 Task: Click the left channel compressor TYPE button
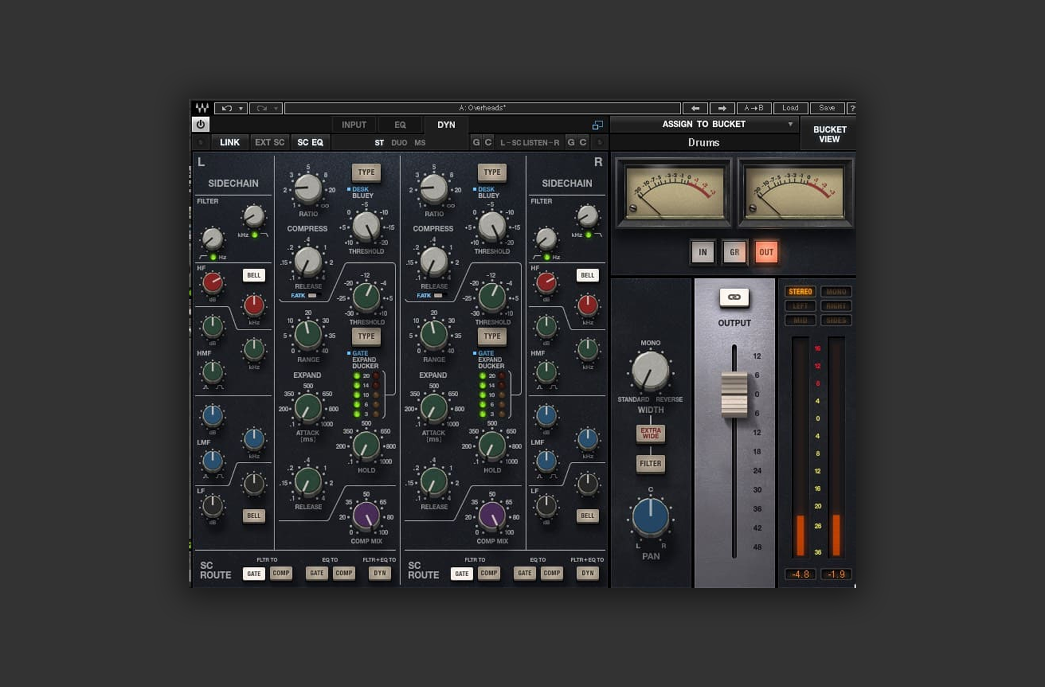(x=366, y=172)
